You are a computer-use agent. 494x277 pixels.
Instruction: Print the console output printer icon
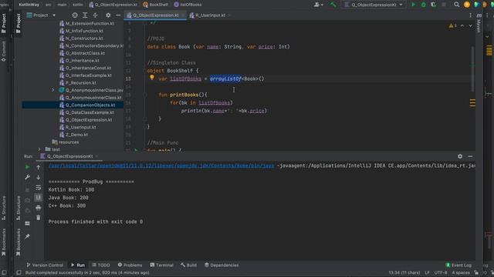pos(38,208)
